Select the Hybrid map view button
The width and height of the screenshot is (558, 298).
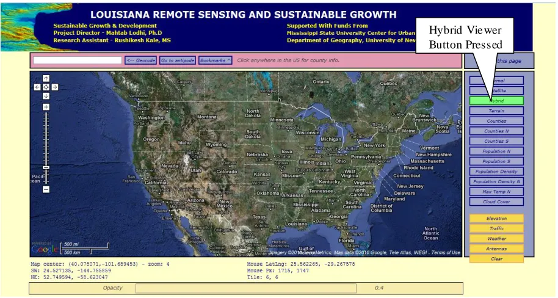[x=496, y=101]
